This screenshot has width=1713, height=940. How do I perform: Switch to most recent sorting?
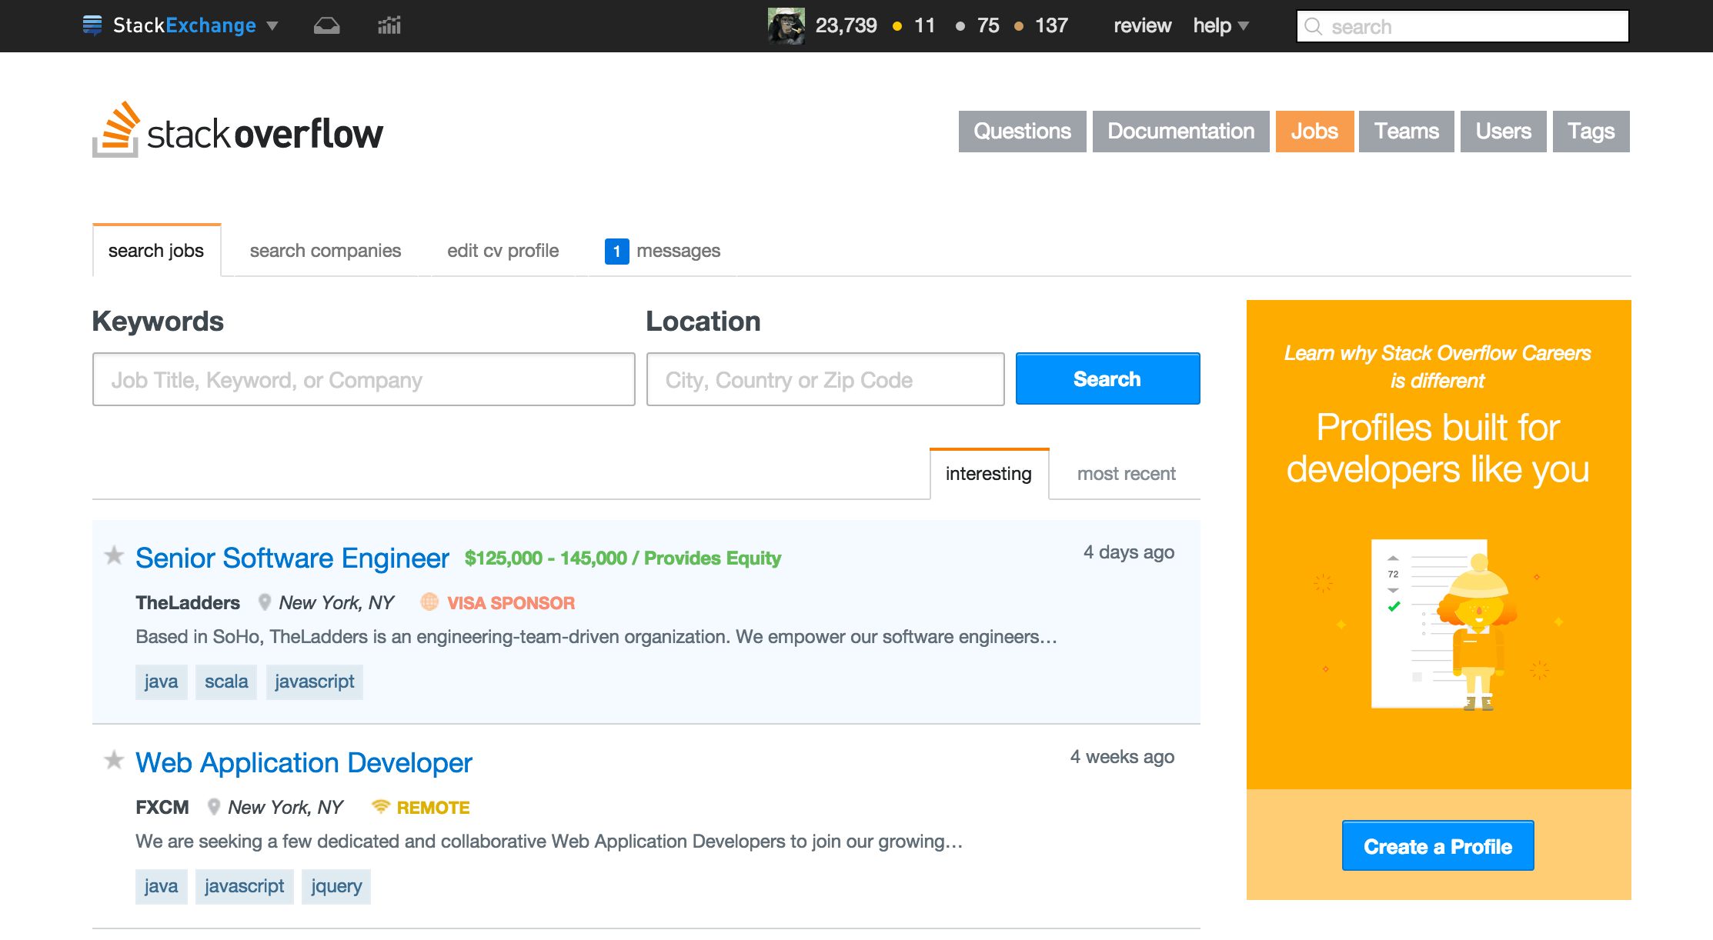pyautogui.click(x=1126, y=473)
